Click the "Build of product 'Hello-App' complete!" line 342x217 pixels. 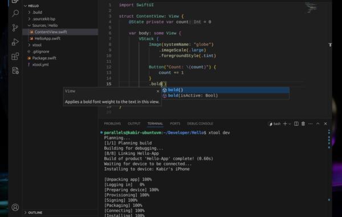pyautogui.click(x=158, y=159)
